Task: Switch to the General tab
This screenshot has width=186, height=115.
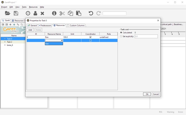Action: (x=32, y=26)
